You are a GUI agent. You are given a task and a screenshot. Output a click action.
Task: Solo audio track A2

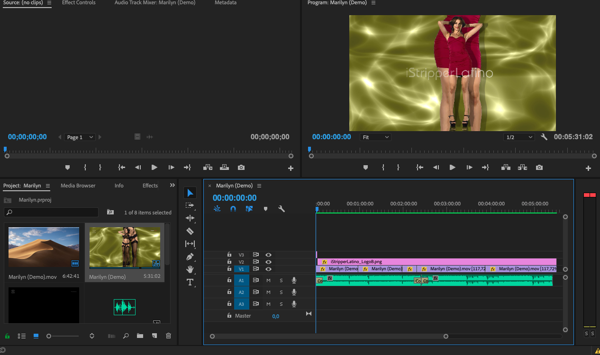pos(281,292)
